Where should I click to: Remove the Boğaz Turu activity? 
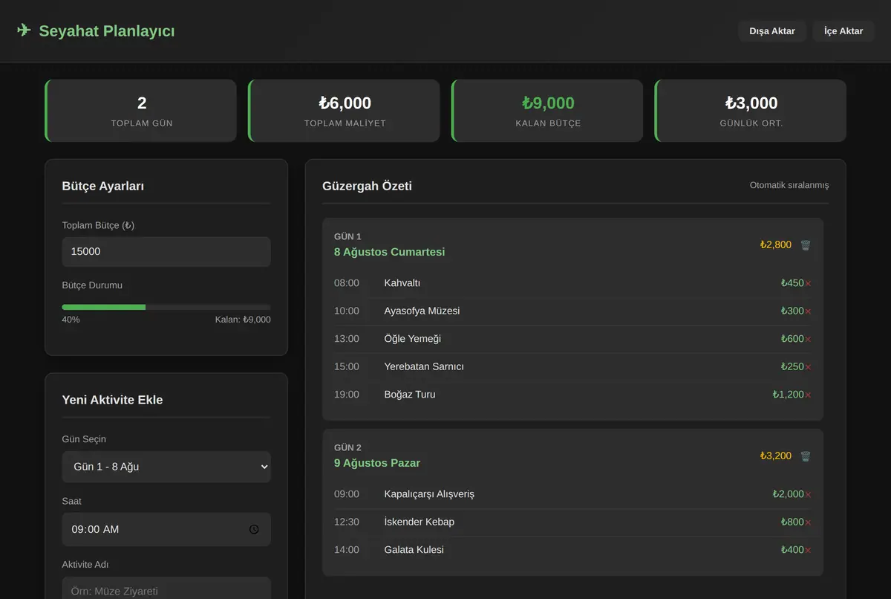(x=808, y=395)
